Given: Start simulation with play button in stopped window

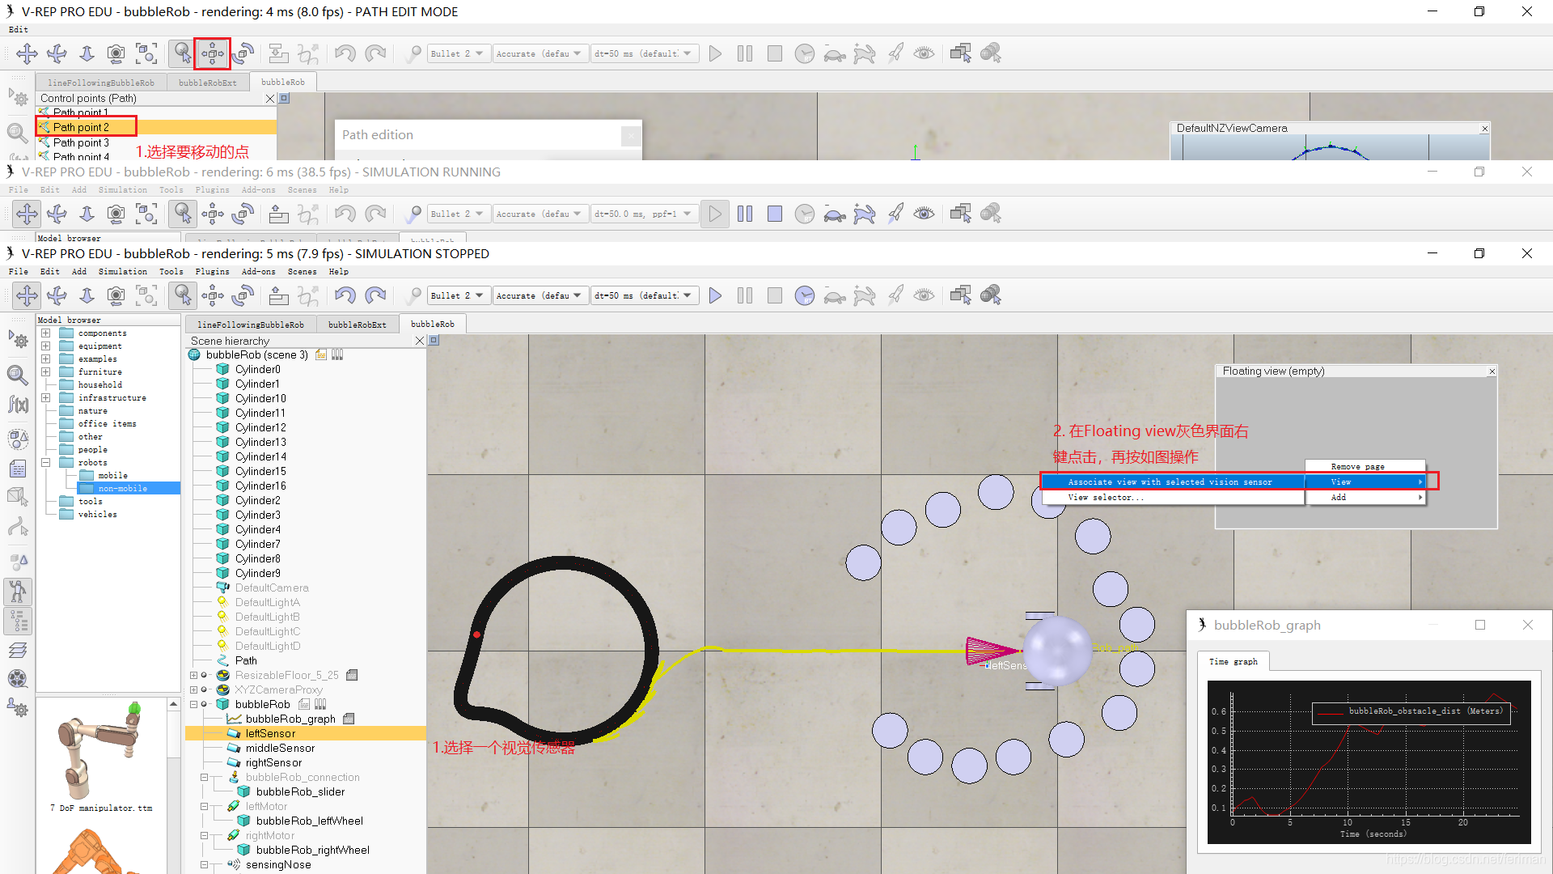Looking at the screenshot, I should (715, 295).
